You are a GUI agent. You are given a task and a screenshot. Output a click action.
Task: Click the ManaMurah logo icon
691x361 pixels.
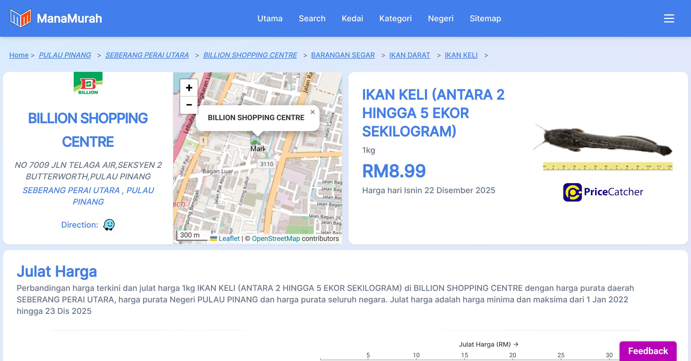(20, 18)
